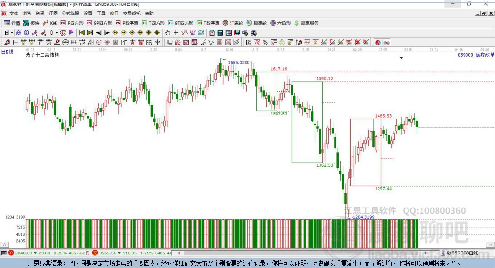The image size is (495, 268).
Task: Open the 江恩轮 Gann wheel
Action: 233,23
